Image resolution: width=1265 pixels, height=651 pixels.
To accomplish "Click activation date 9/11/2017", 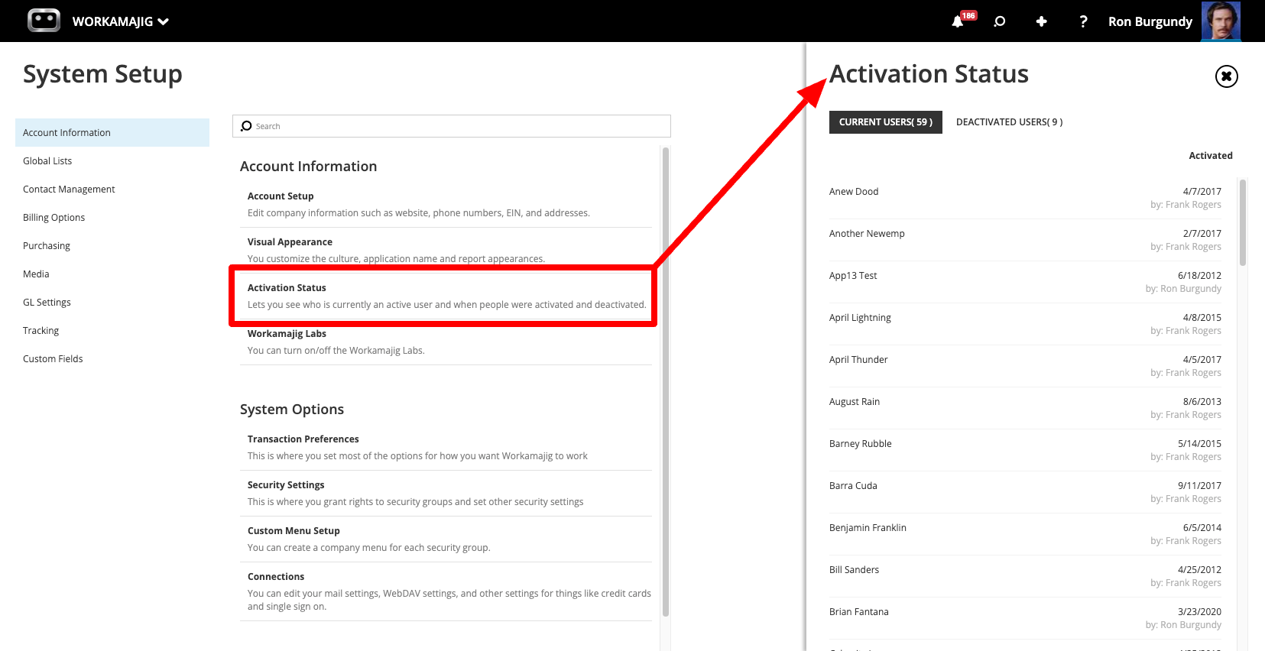I will click(x=1199, y=485).
